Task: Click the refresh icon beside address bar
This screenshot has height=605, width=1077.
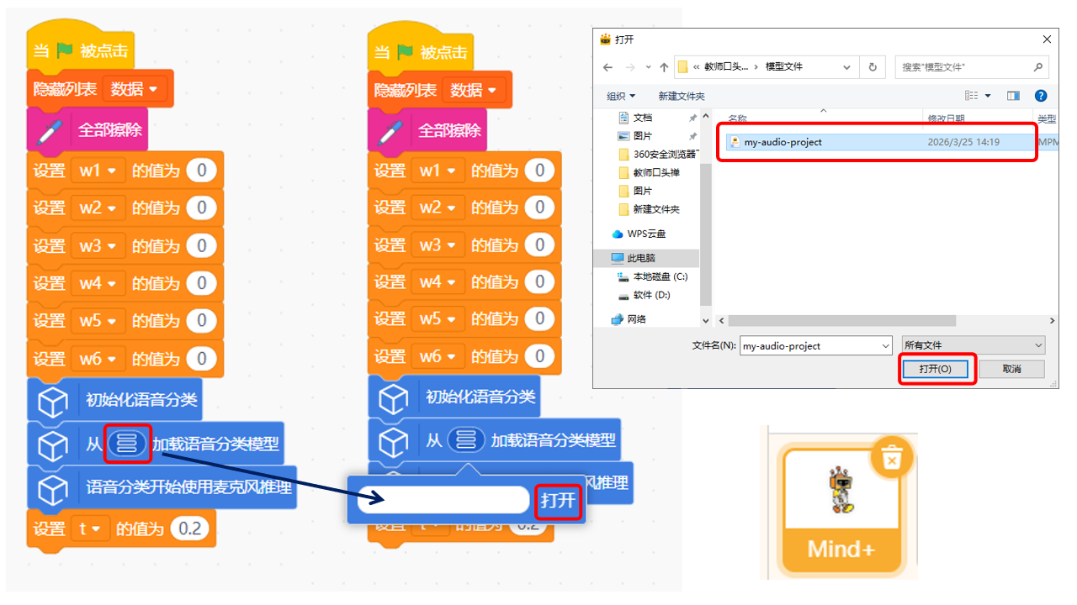Action: 873,67
